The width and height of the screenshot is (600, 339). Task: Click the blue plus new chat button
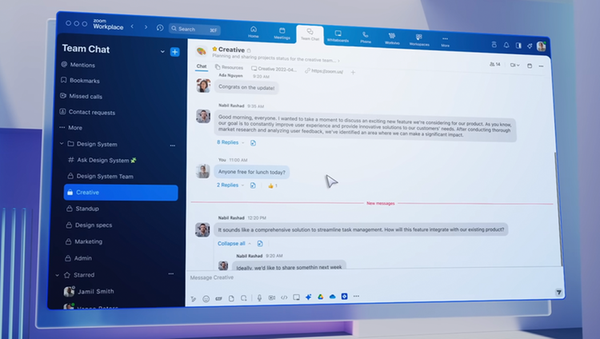(175, 52)
